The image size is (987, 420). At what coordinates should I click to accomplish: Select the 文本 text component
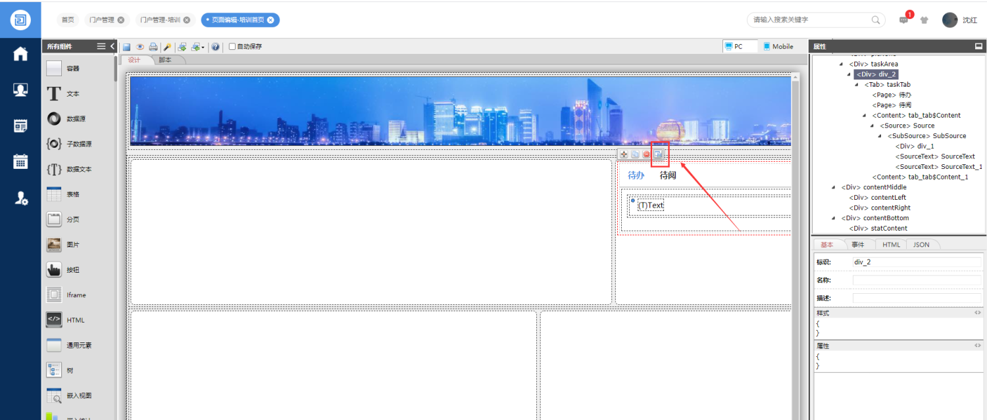click(63, 94)
